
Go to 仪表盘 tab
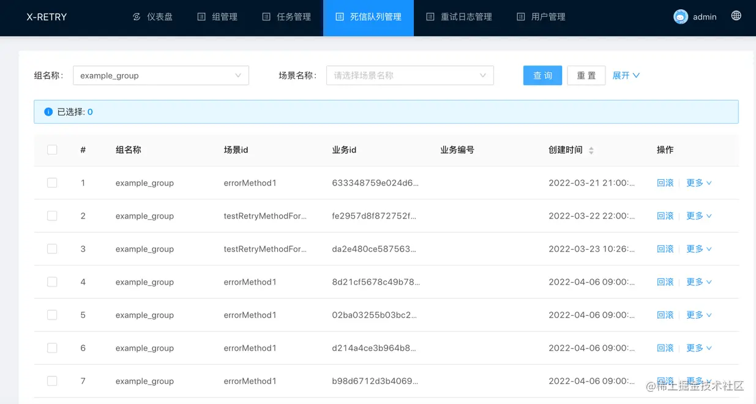[x=152, y=18]
